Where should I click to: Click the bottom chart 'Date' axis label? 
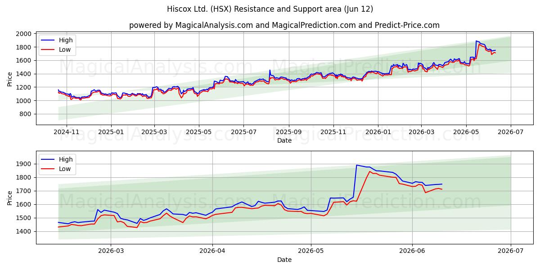284,260
